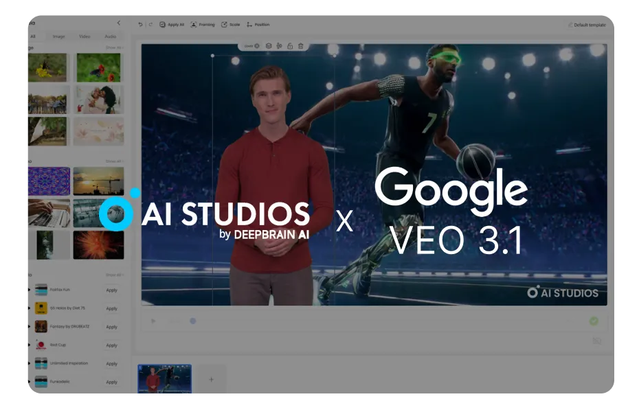Select the Position tool
The height and width of the screenshot is (412, 639).
(x=258, y=25)
